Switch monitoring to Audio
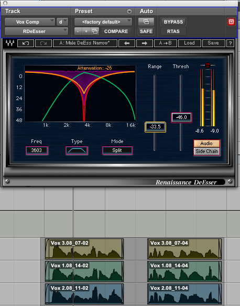The height and width of the screenshot is (306, 240). point(206,144)
